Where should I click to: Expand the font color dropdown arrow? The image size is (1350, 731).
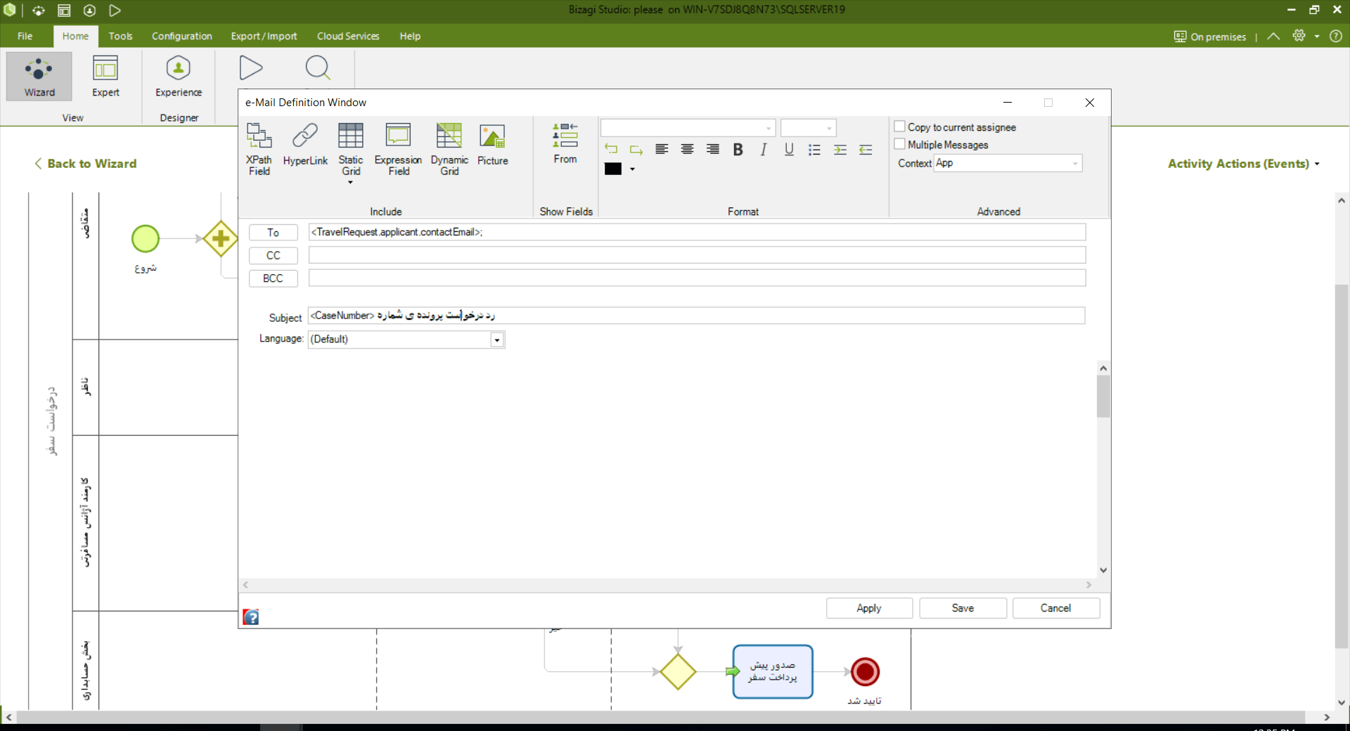632,169
